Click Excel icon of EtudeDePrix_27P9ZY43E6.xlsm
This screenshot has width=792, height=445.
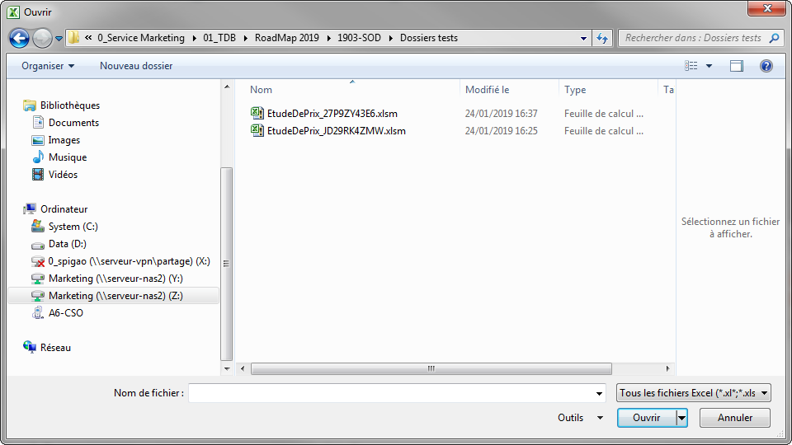point(257,113)
